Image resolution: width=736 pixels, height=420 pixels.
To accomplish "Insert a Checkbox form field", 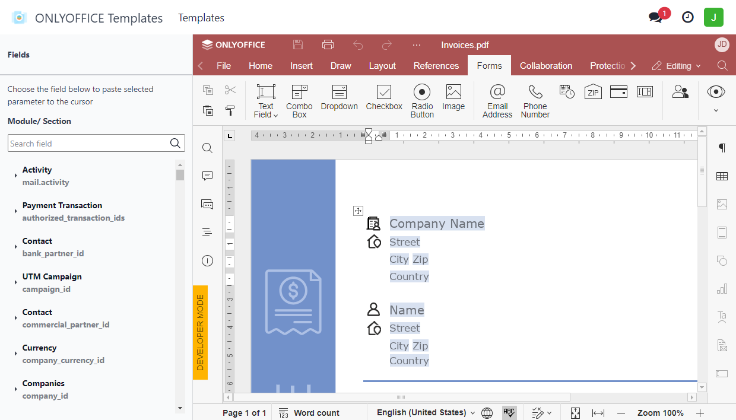I will [x=384, y=98].
